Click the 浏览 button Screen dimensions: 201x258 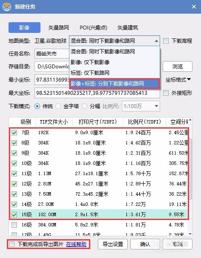[178, 67]
